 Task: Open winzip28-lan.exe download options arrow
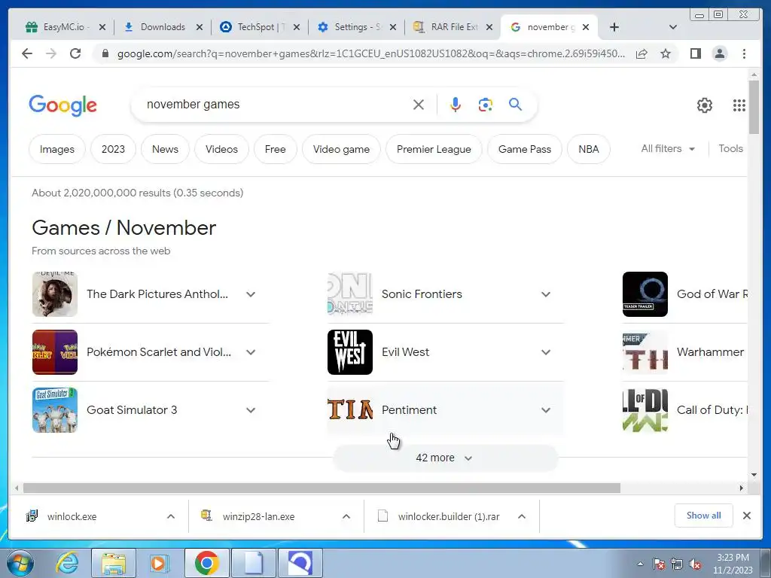click(x=346, y=516)
